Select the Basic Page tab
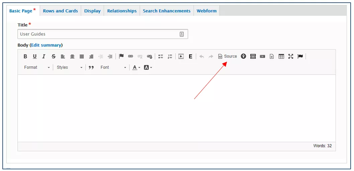The height and width of the screenshot is (171, 354). pyautogui.click(x=23, y=11)
